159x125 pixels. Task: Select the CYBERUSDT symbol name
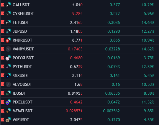pyautogui.click(x=23, y=14)
